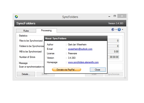
Task: Open the blue help question mark icon
Action: point(119,29)
